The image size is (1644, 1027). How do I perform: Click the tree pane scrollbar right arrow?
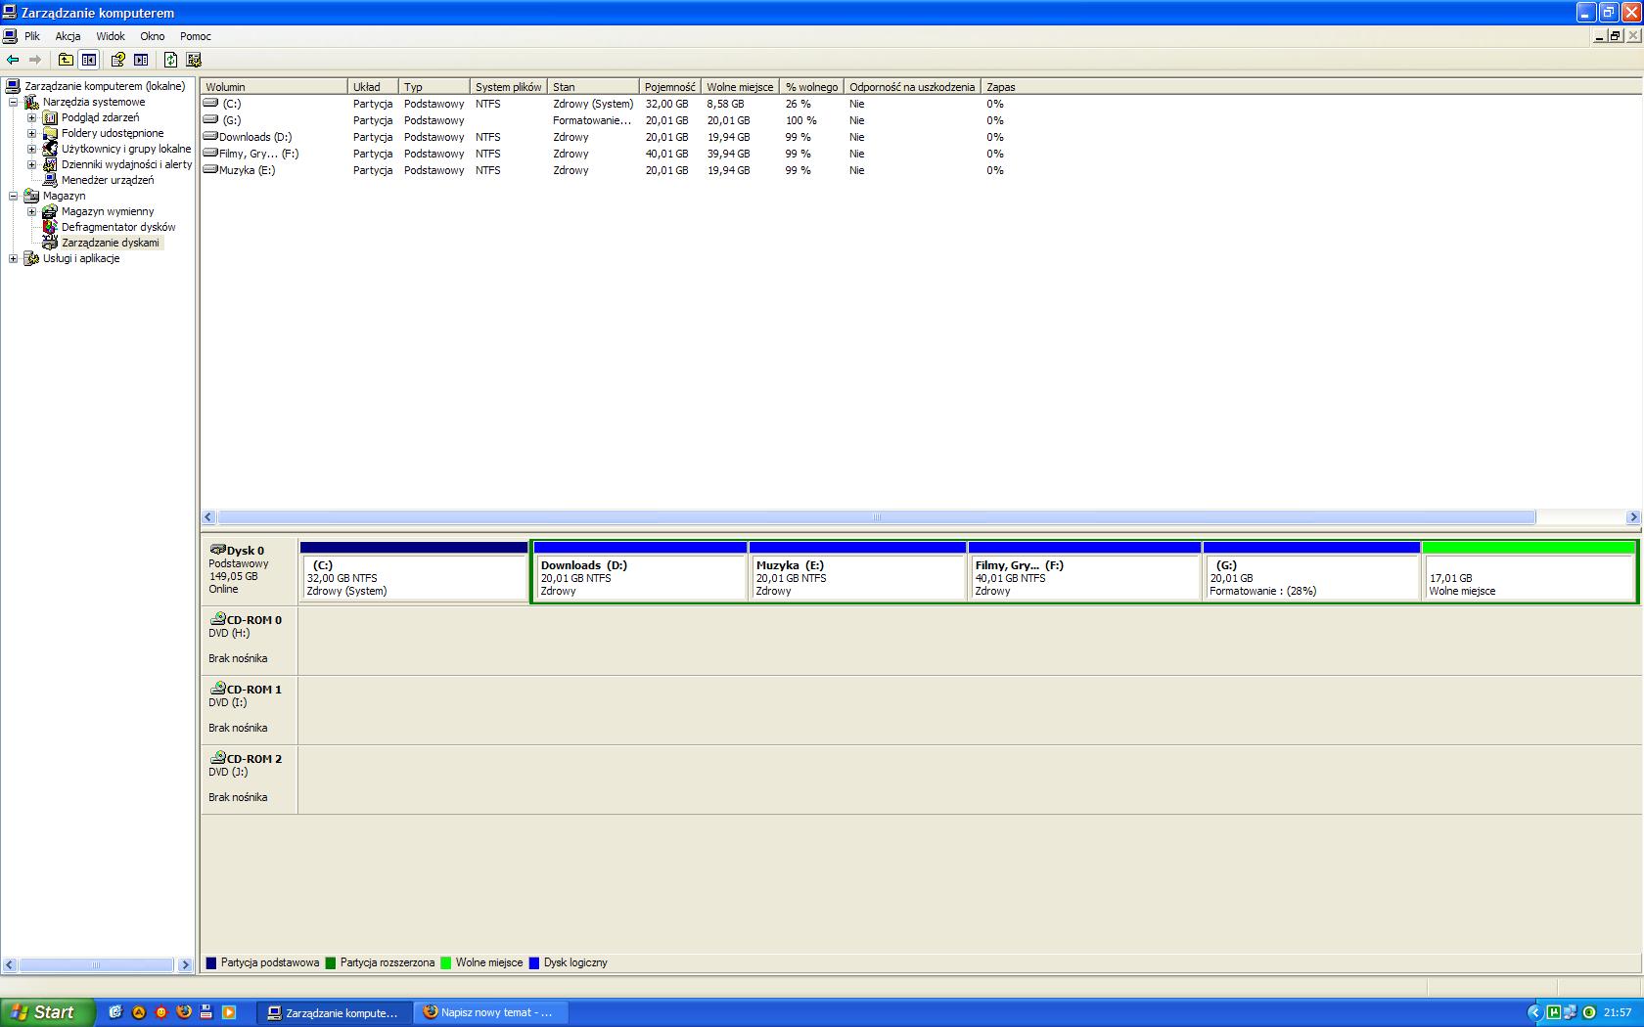(x=185, y=964)
